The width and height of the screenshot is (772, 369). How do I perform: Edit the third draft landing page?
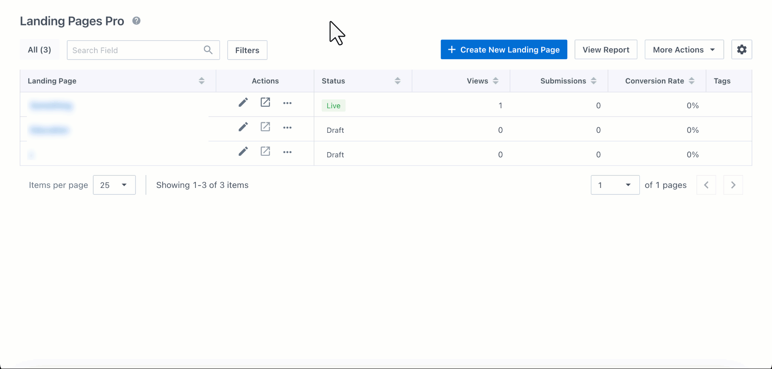tap(243, 151)
